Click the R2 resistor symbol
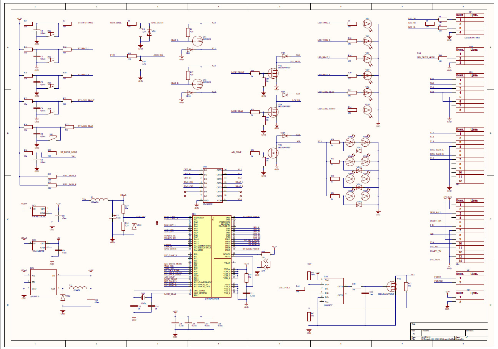Image resolution: width=498 pixels, height=349 pixels. (x=28, y=23)
